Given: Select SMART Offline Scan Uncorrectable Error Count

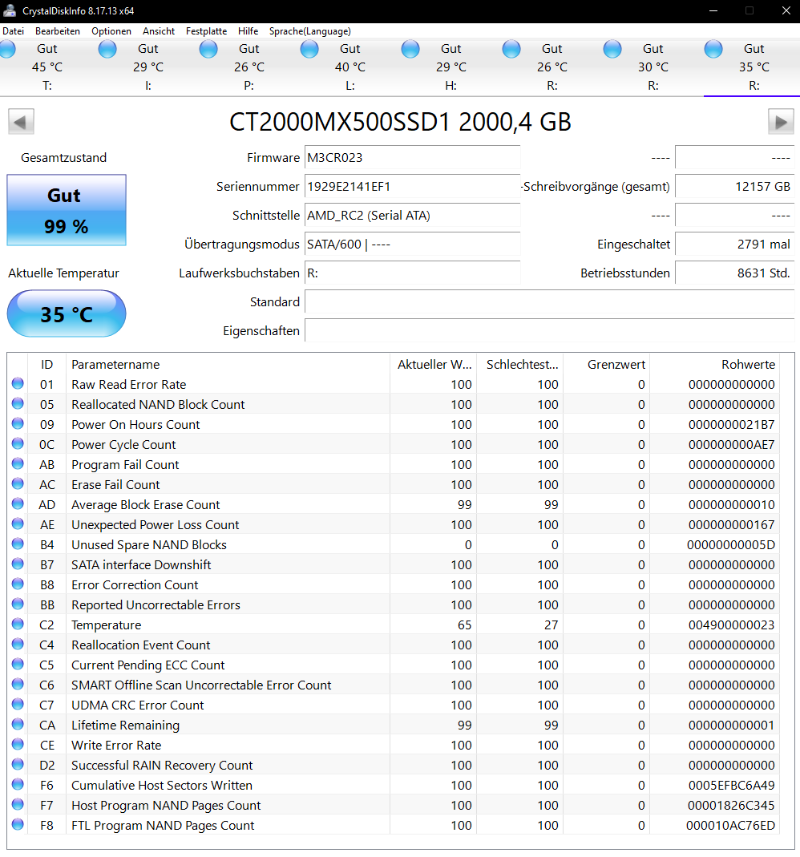Looking at the screenshot, I should coord(201,685).
